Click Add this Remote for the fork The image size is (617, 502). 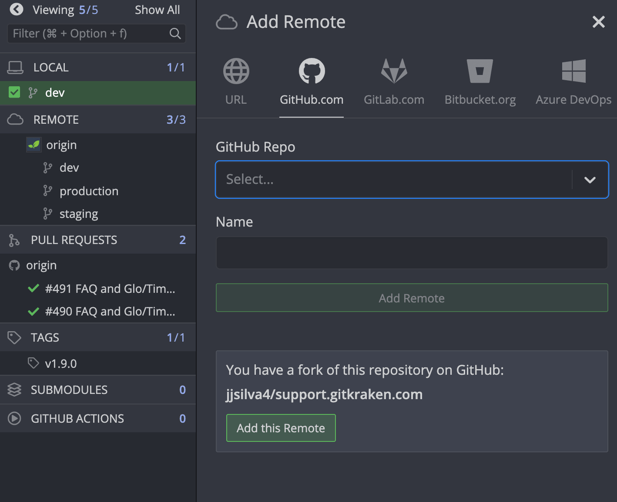(x=281, y=427)
